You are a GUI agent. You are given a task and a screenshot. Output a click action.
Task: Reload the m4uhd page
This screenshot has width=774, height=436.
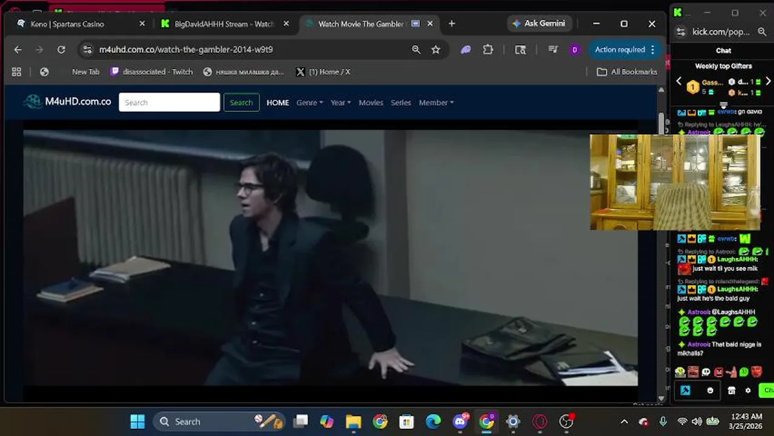61,50
